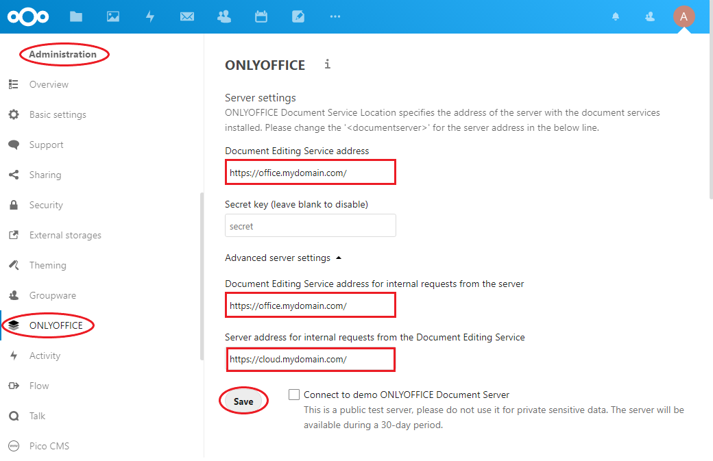The width and height of the screenshot is (713, 461).
Task: Open the Files app icon
Action: click(x=76, y=17)
